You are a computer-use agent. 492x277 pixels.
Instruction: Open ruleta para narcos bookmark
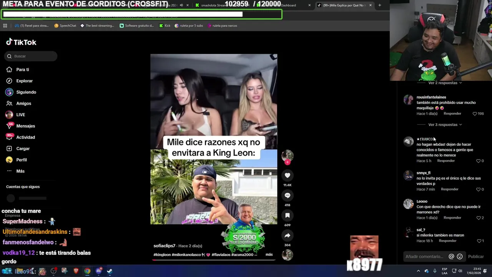222,26
